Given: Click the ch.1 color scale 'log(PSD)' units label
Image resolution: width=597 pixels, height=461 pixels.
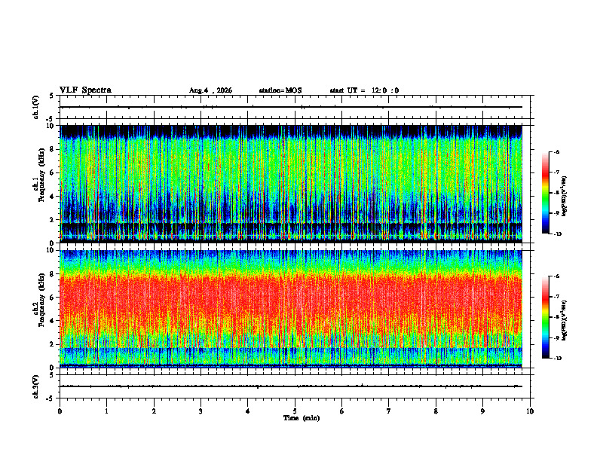Looking at the screenshot, I should pyautogui.click(x=565, y=197).
